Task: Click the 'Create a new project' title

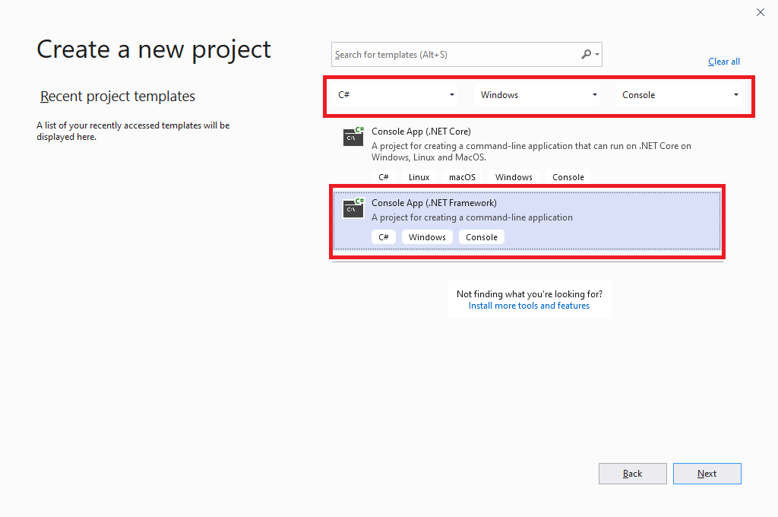Action: coord(153,49)
